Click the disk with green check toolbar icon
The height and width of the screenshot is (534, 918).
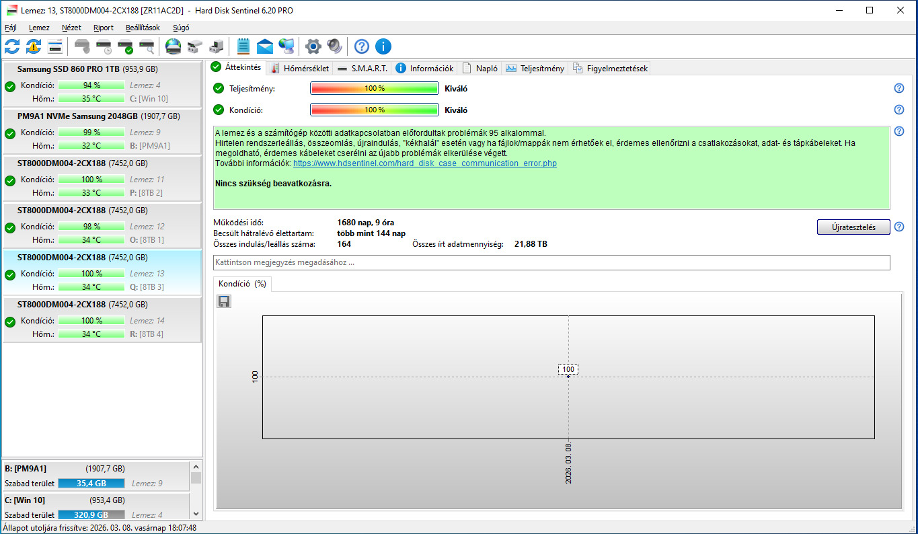coord(125,46)
